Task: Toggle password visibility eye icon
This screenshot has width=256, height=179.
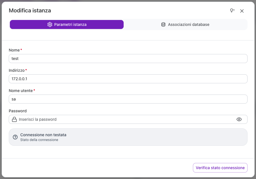Action: [239, 119]
